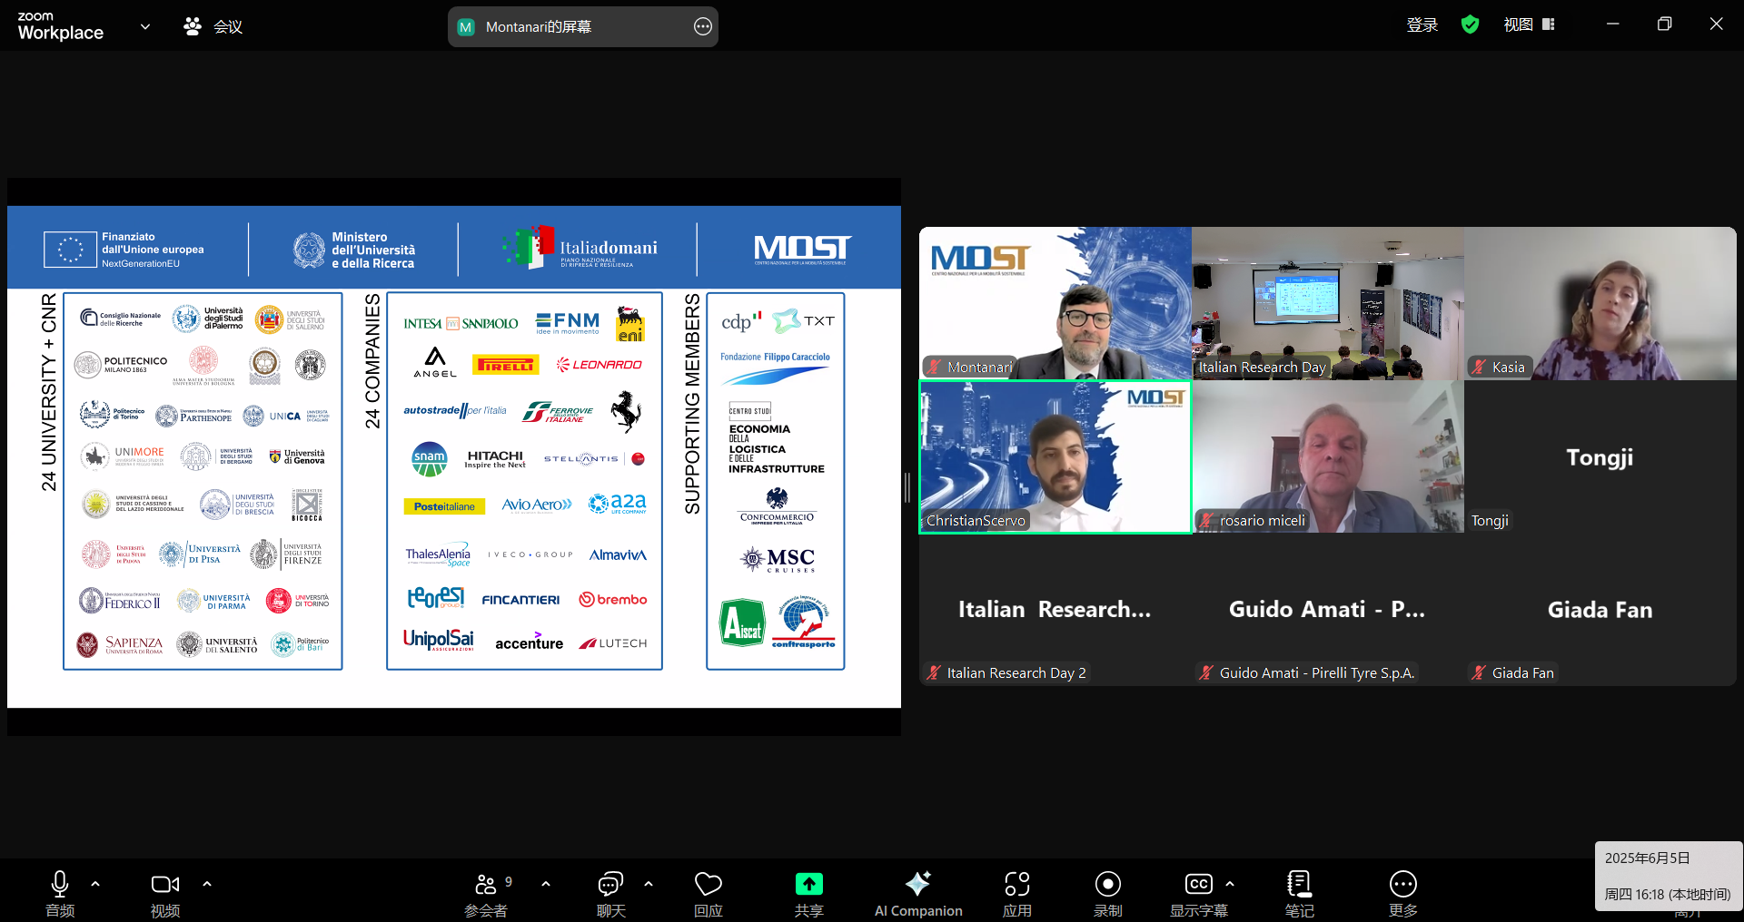Viewport: 1744px width, 922px height.
Task: Select Montanari's video thumbnail
Action: click(1055, 303)
